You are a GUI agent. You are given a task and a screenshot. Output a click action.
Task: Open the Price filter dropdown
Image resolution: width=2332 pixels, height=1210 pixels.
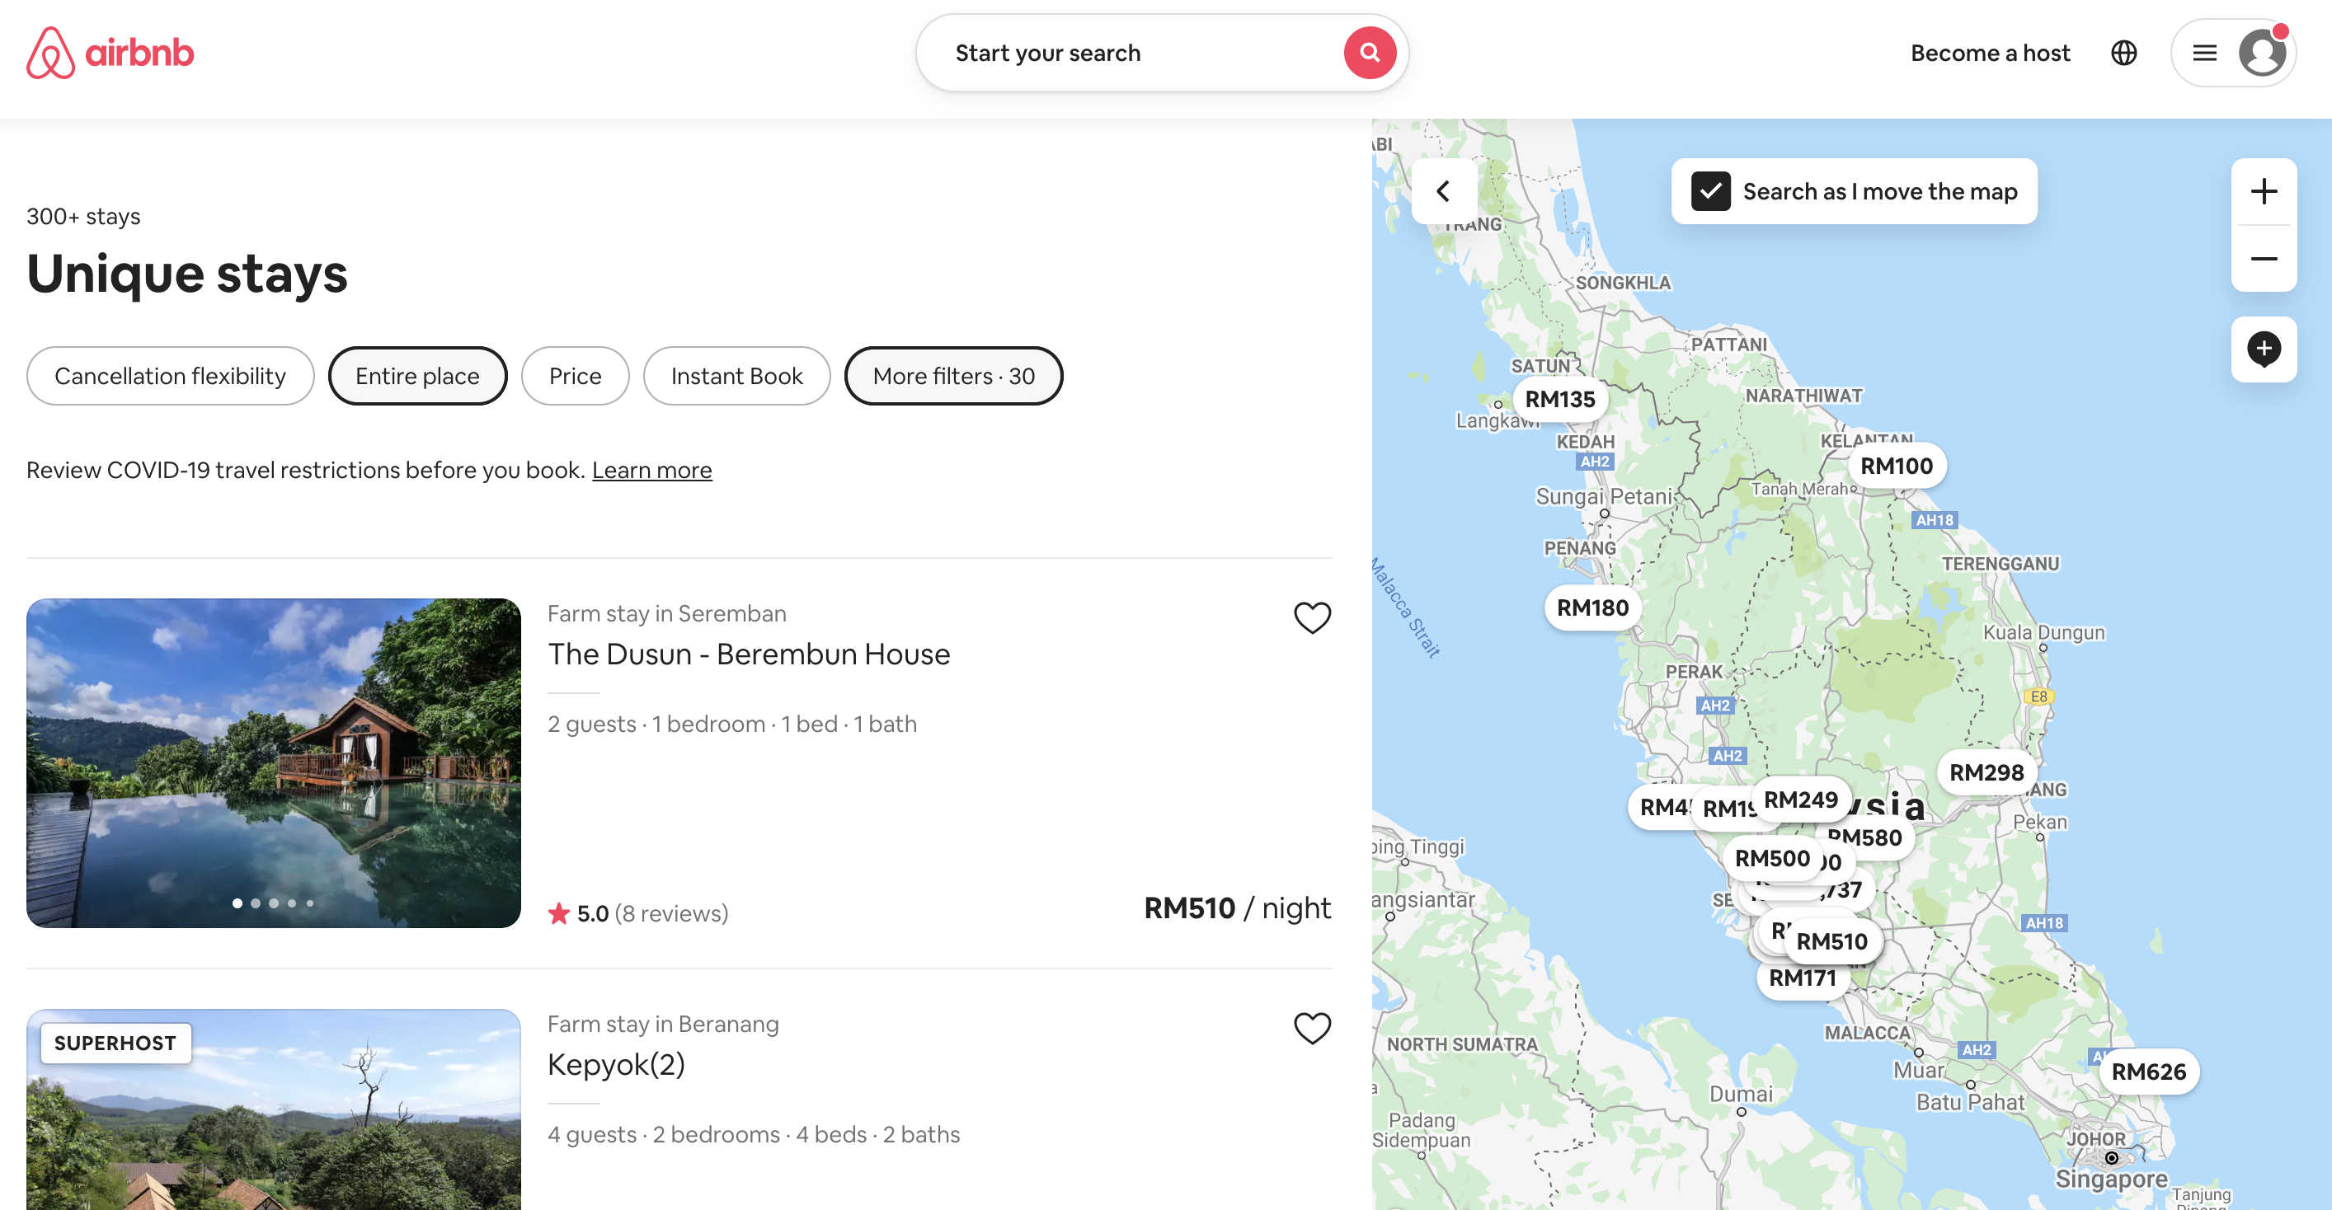click(575, 376)
